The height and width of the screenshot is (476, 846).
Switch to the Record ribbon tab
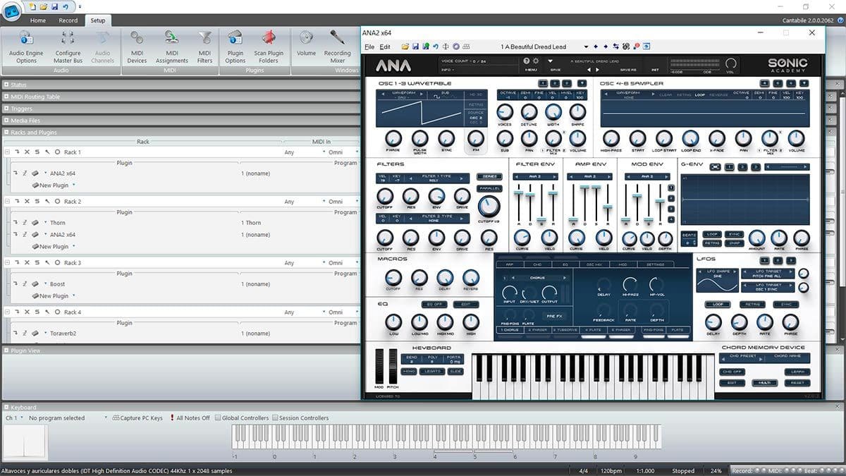68,20
